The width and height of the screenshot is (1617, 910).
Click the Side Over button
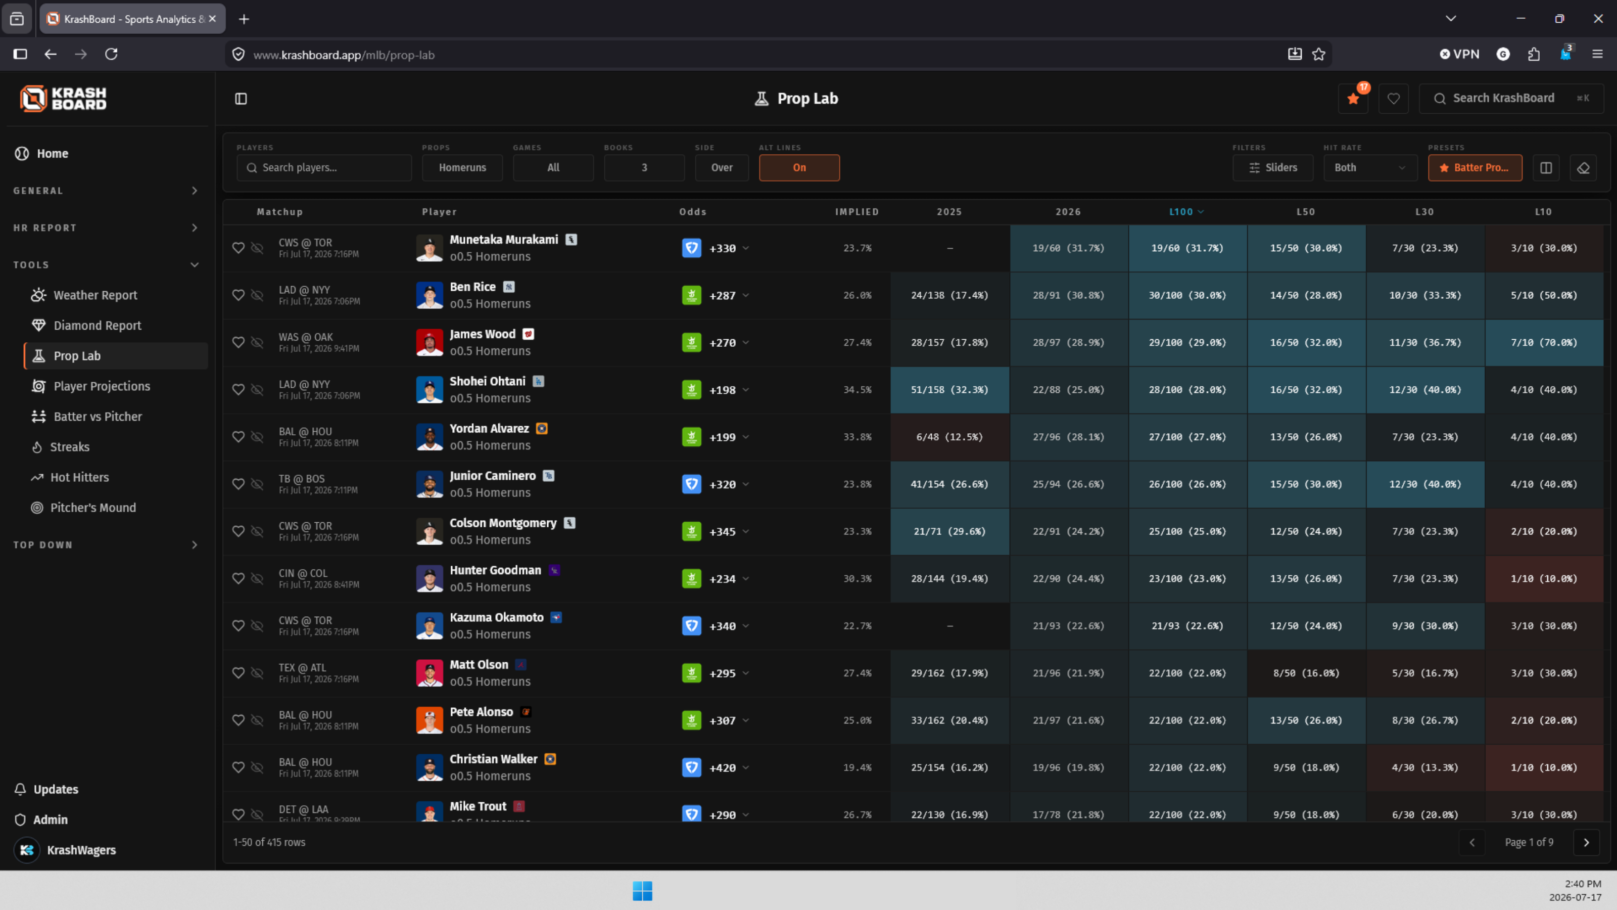coord(721,168)
